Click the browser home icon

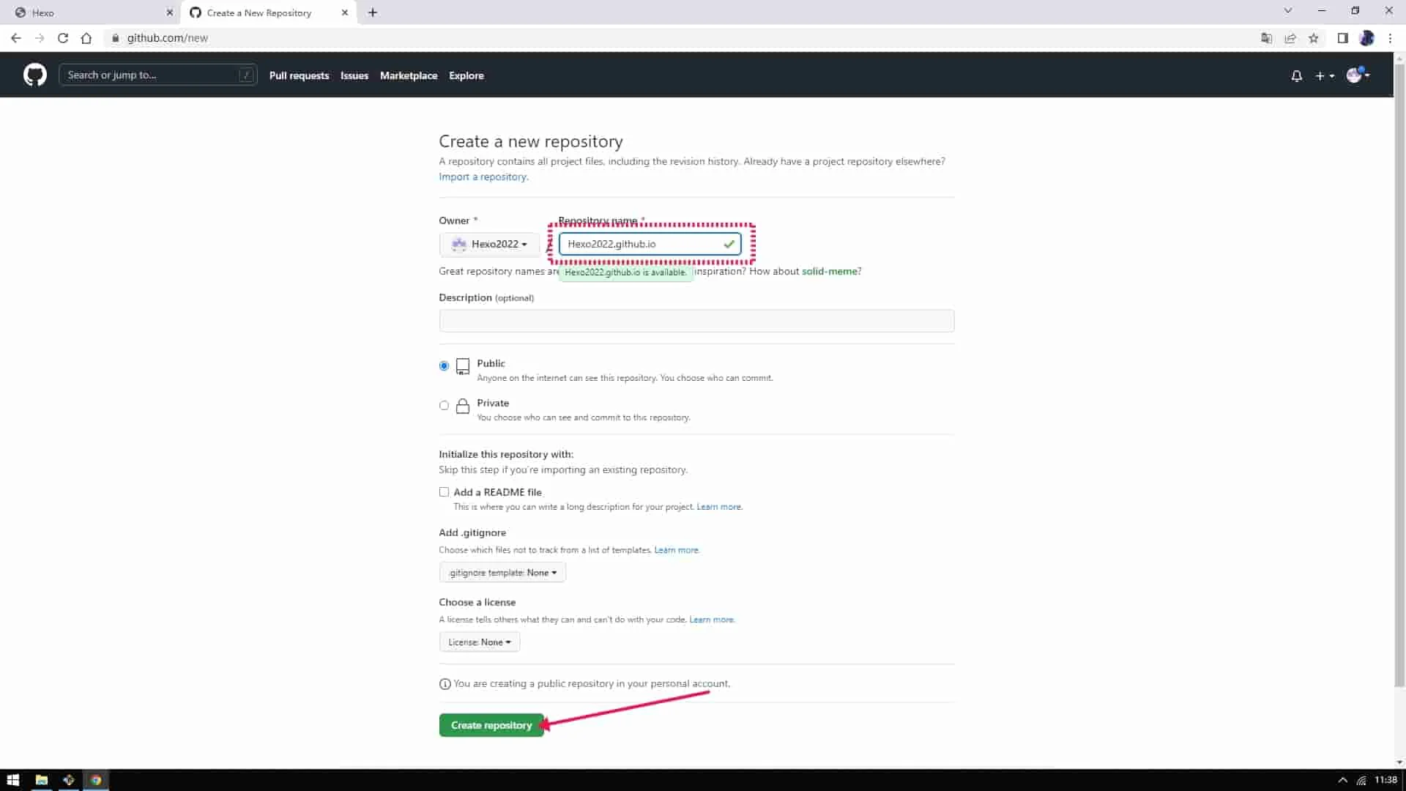(86, 38)
